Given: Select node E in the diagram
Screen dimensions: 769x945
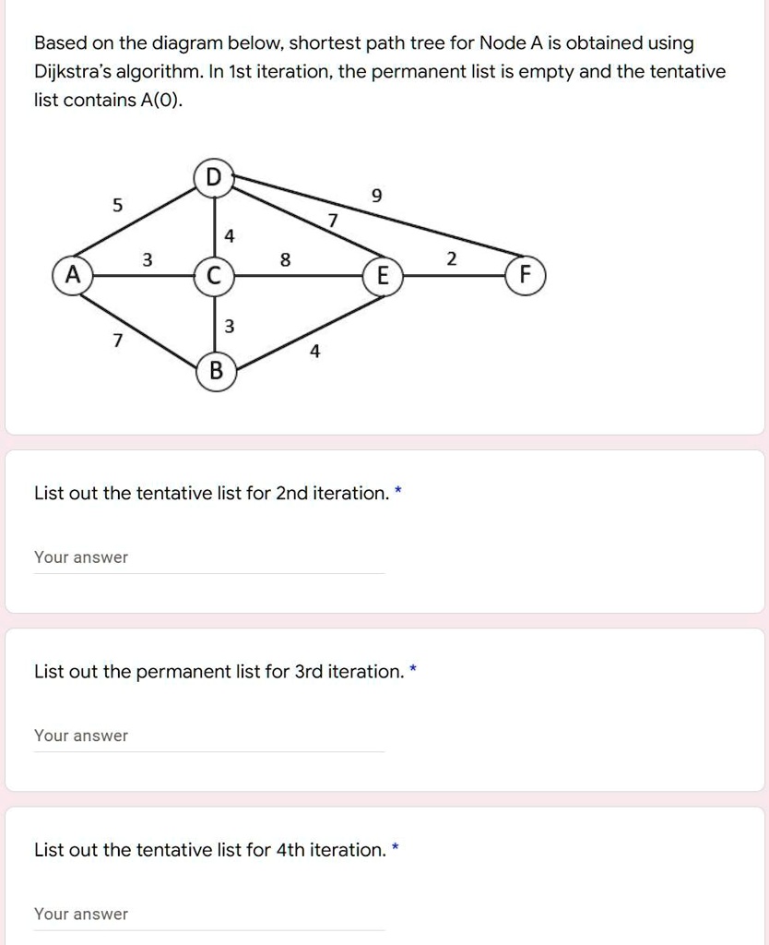Looking at the screenshot, I should 382,273.
